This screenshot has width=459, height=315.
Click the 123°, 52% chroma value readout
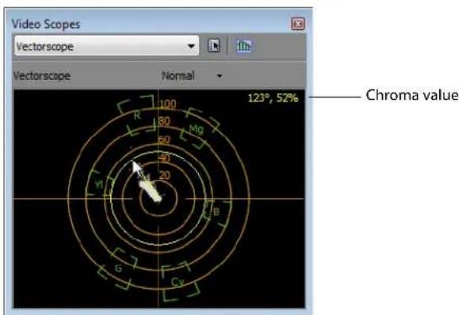coord(273,98)
